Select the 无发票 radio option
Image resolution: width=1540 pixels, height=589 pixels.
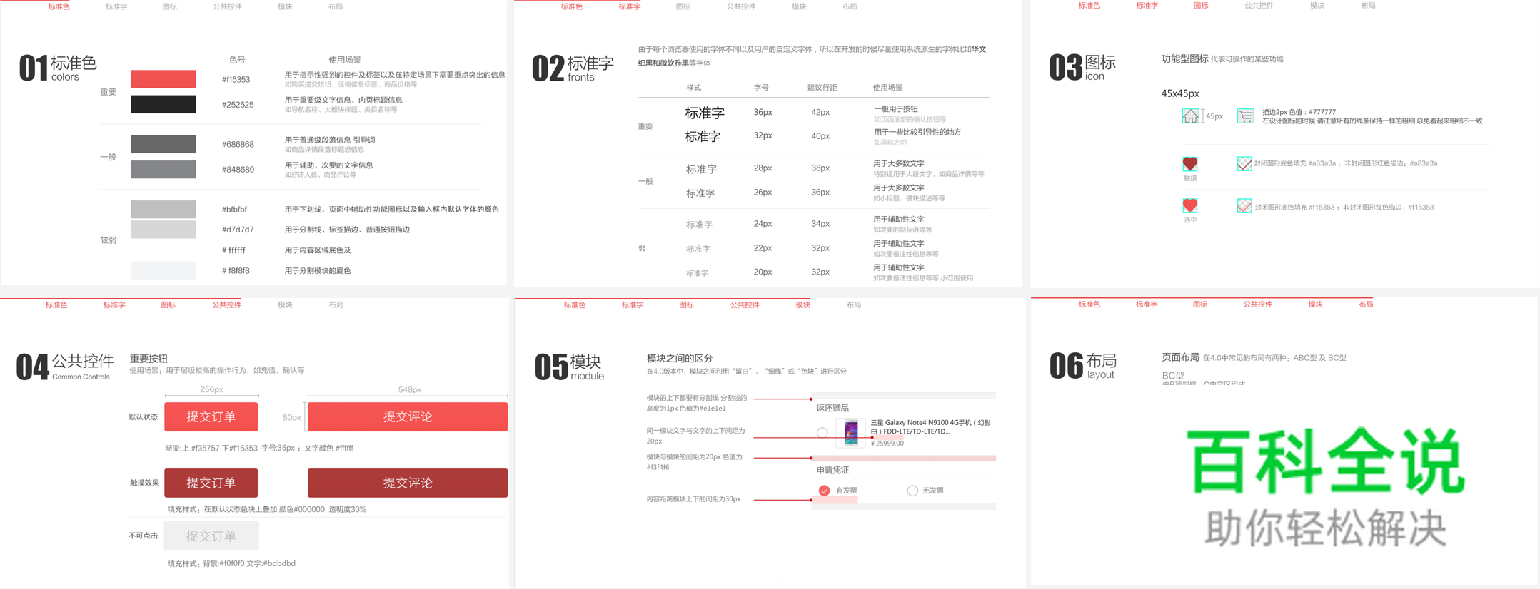[x=912, y=491]
